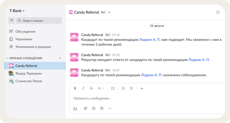Insert a numbered list

[123, 88]
